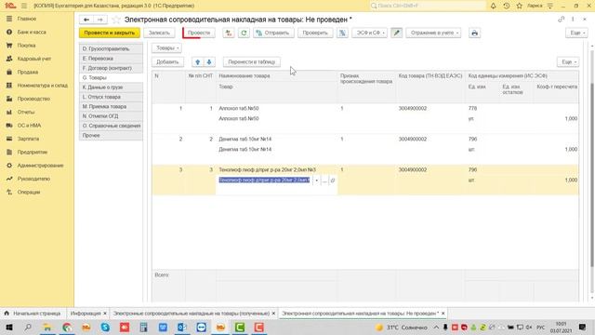
Task: Open favorites star icon in title bar
Action: (x=519, y=6)
